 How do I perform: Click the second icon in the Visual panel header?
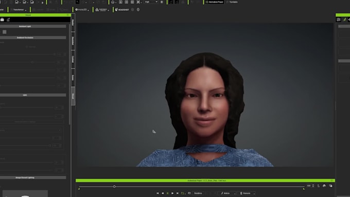click(8, 20)
